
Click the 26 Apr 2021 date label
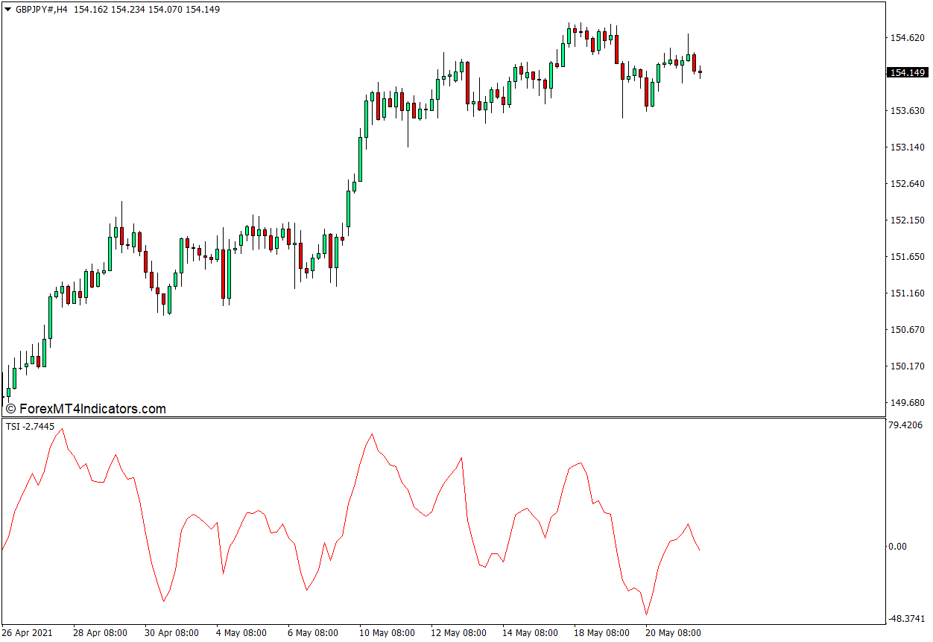(x=28, y=633)
